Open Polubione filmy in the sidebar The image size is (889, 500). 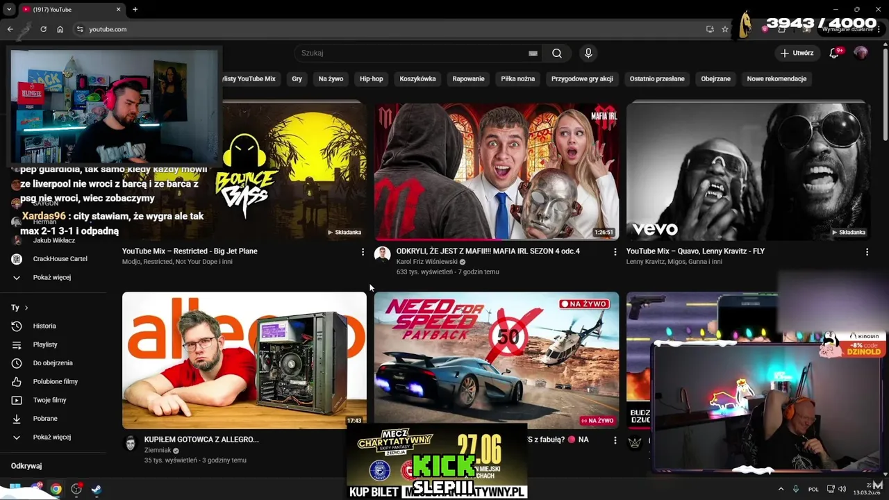pyautogui.click(x=56, y=382)
